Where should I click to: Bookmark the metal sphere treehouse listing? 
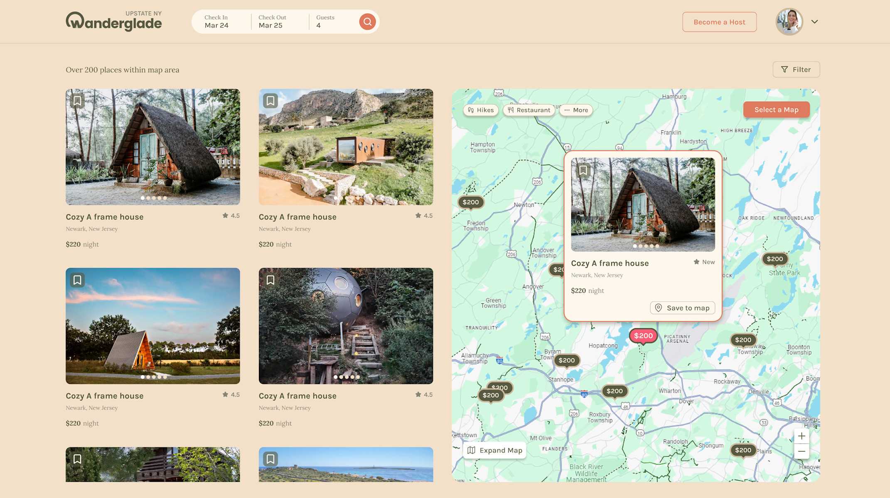coord(270,280)
